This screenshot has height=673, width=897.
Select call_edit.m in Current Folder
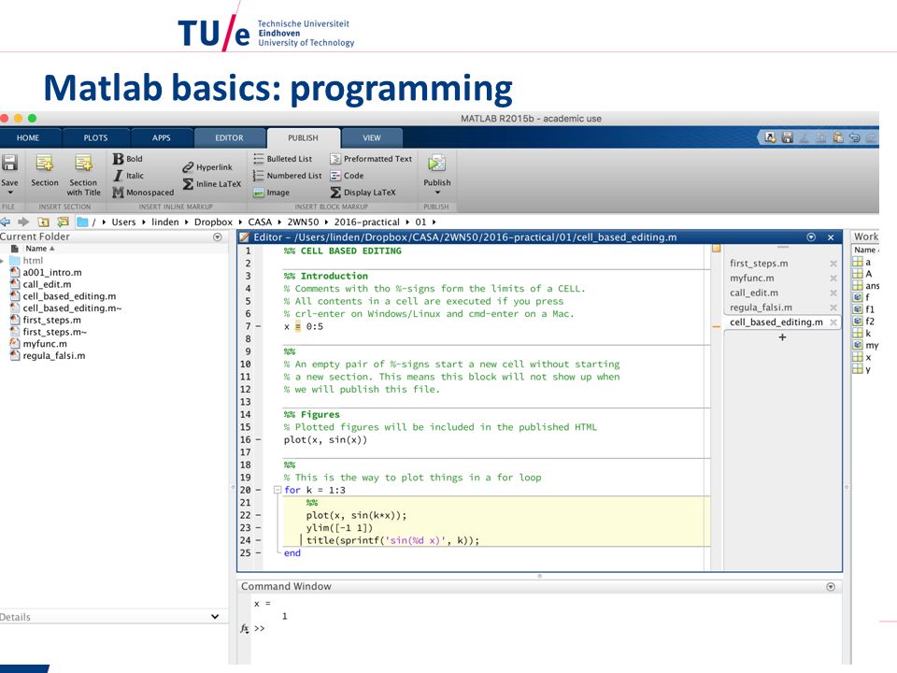47,284
